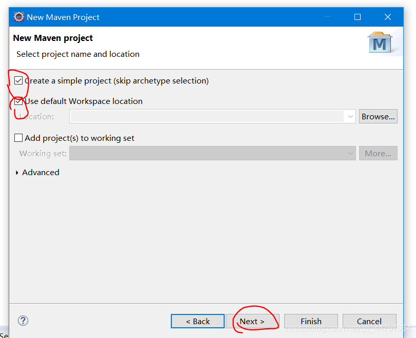Go to previous page with Back

click(197, 321)
